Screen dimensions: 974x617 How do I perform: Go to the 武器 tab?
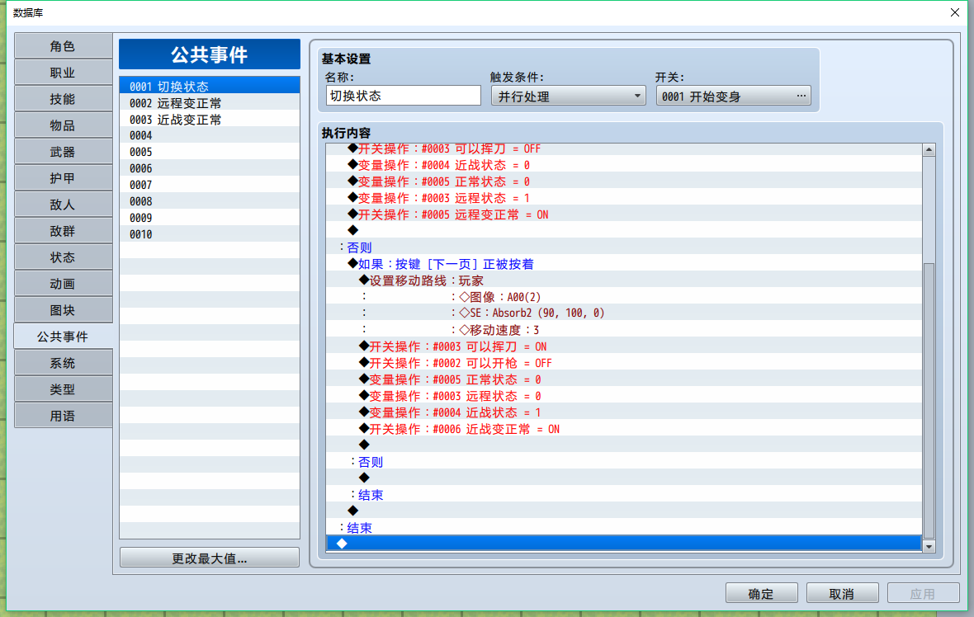pos(63,152)
